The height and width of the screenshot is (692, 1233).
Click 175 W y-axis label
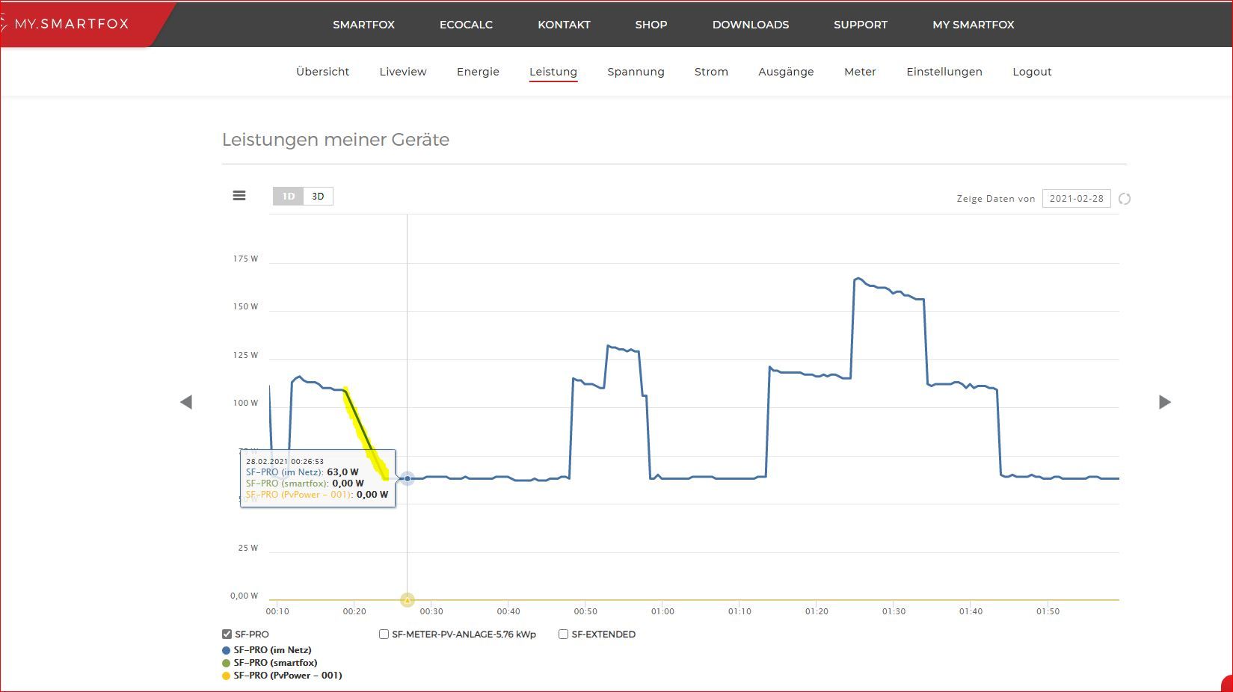[x=245, y=259]
